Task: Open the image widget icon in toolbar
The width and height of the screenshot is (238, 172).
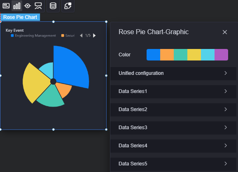Action: click(6, 6)
